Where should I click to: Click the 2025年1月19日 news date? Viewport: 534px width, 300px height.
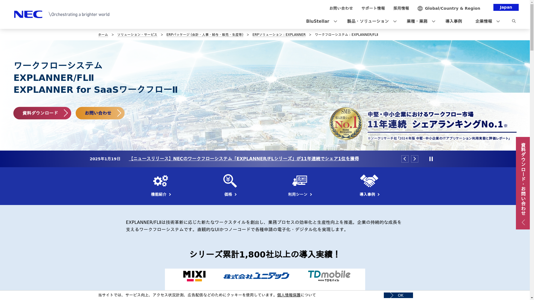(x=105, y=159)
